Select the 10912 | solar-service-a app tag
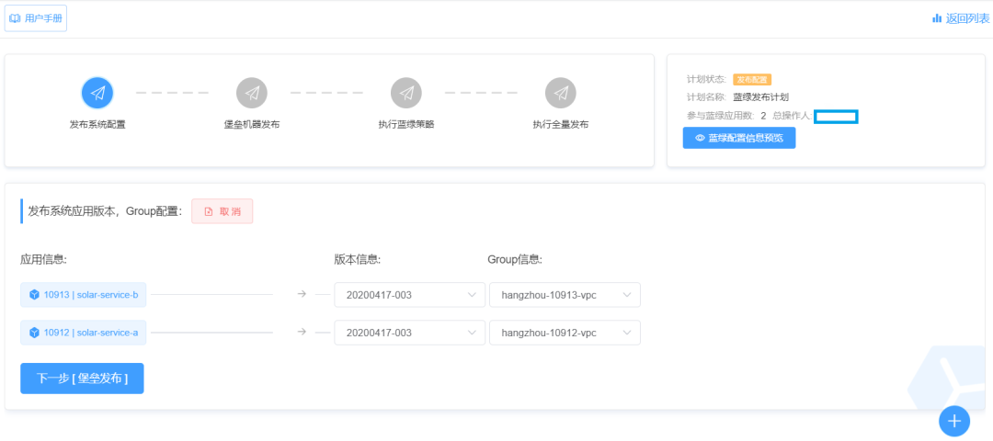Viewport: 993px width, 441px height. click(90, 333)
